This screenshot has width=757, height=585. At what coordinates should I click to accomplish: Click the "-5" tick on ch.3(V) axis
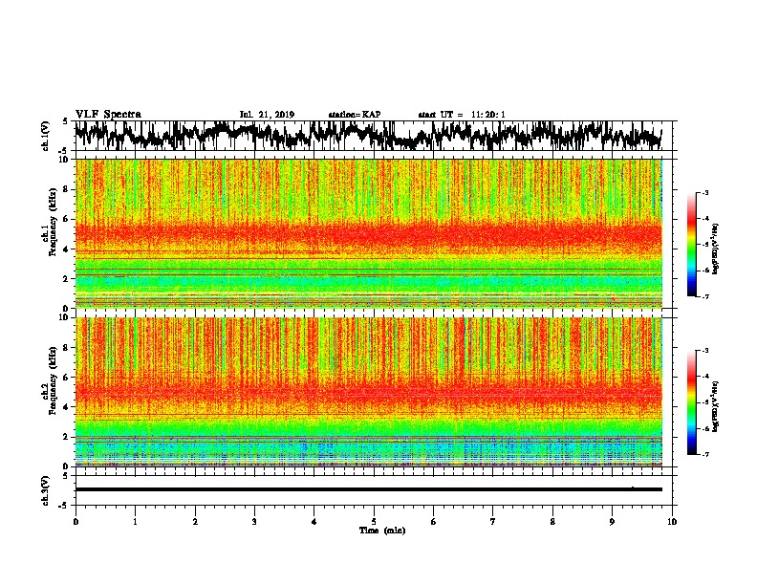[x=64, y=506]
